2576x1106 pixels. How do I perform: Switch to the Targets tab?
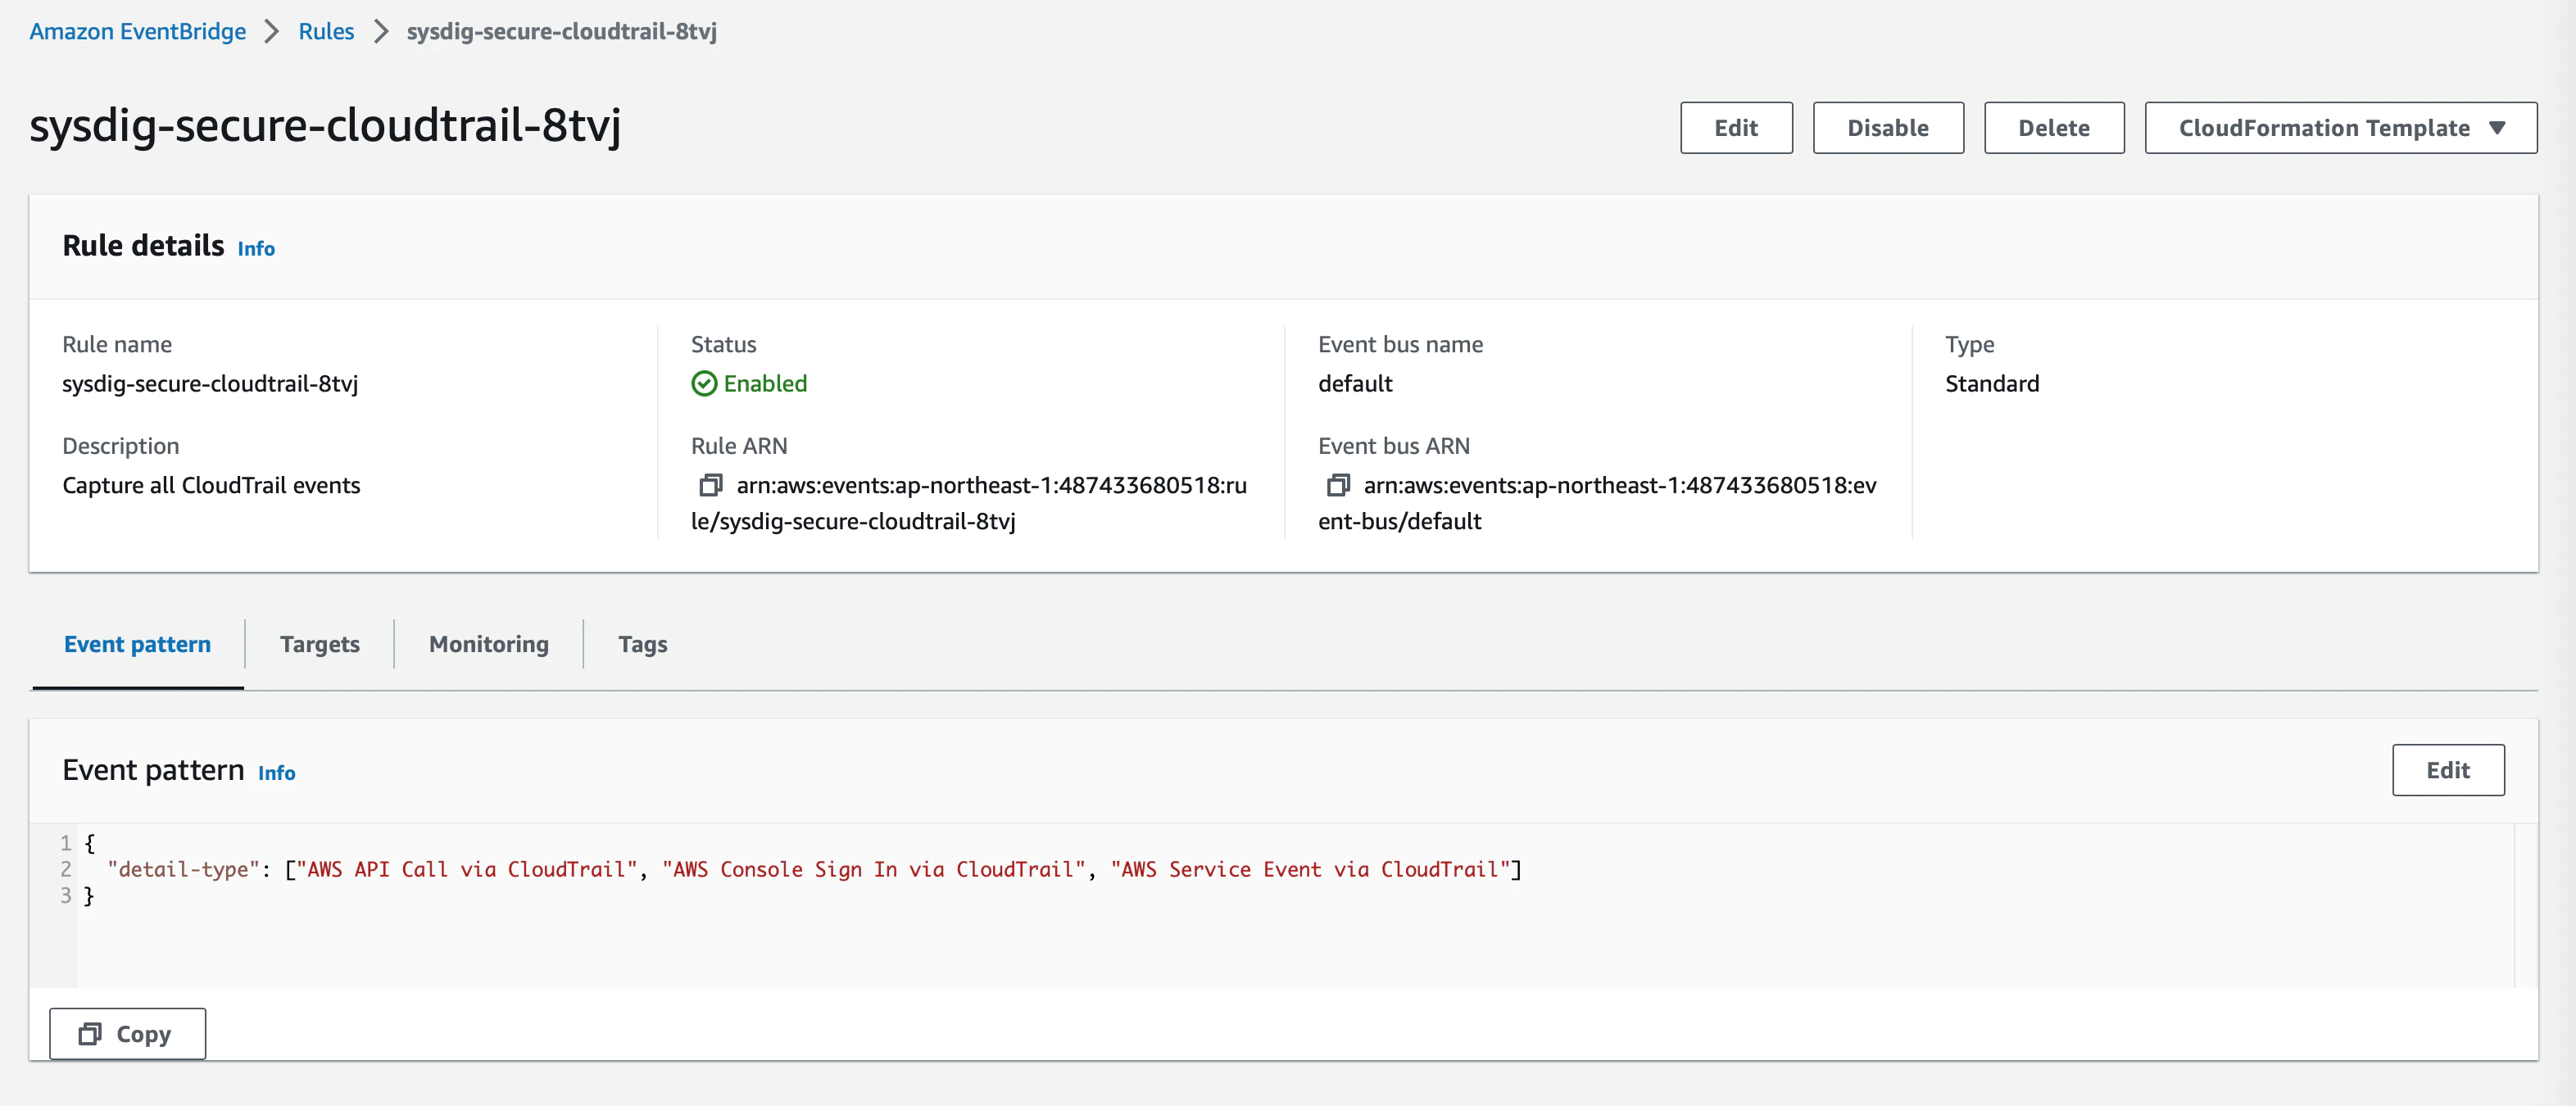(x=320, y=644)
